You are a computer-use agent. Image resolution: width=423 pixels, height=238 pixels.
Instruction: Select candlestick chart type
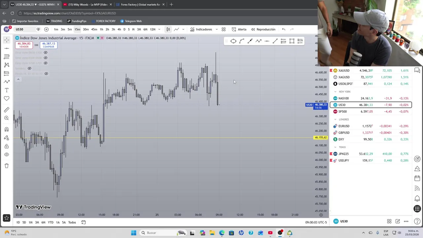(168, 29)
